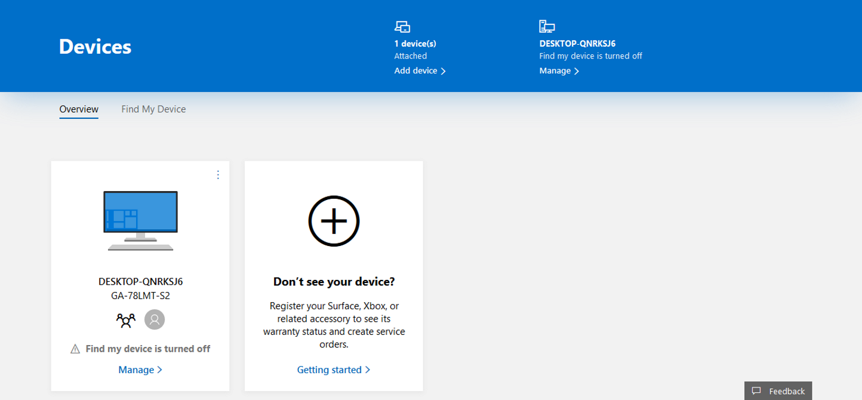The width and height of the screenshot is (862, 400).
Task: Click the warning triangle icon
Action: [75, 349]
